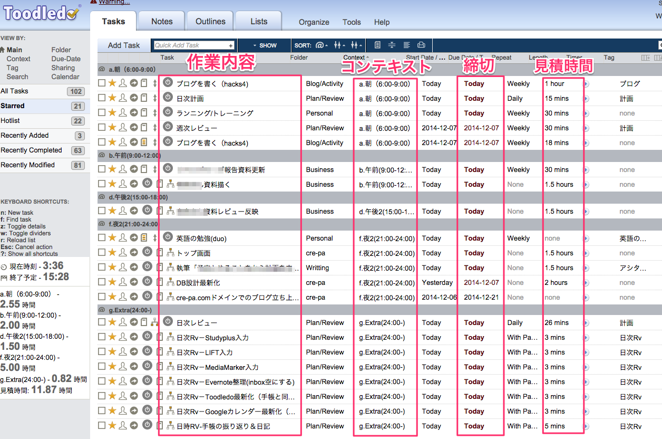Switch to the Outlines tab
Image resolution: width=662 pixels, height=439 pixels.
[210, 22]
